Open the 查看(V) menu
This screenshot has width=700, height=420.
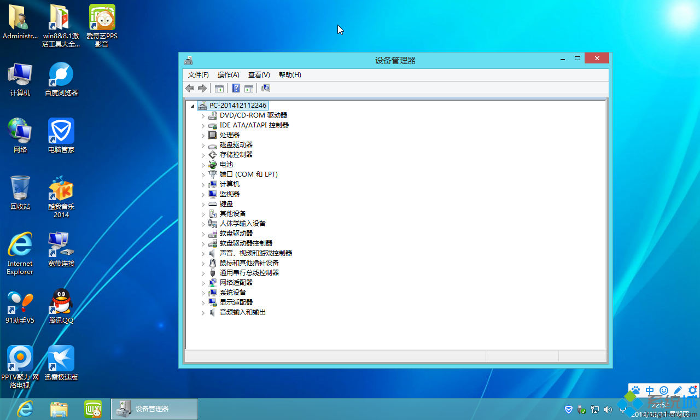pyautogui.click(x=259, y=75)
